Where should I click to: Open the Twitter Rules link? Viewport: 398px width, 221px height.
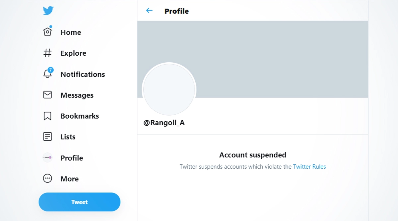point(309,167)
